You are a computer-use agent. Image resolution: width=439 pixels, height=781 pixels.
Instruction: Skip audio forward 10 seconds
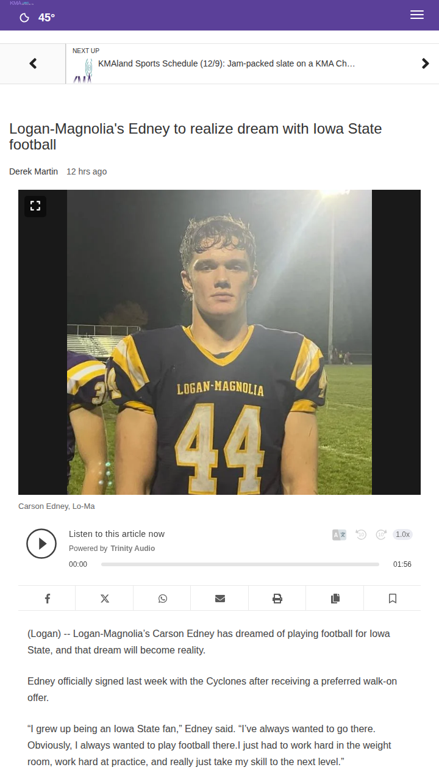click(381, 534)
